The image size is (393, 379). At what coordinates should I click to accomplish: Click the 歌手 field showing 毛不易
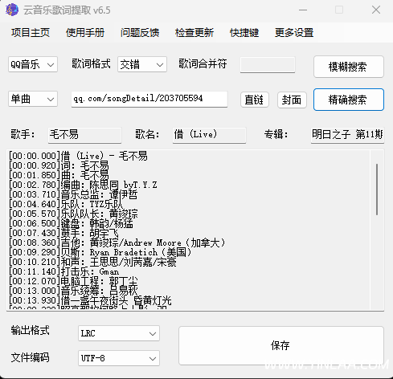tap(84, 135)
